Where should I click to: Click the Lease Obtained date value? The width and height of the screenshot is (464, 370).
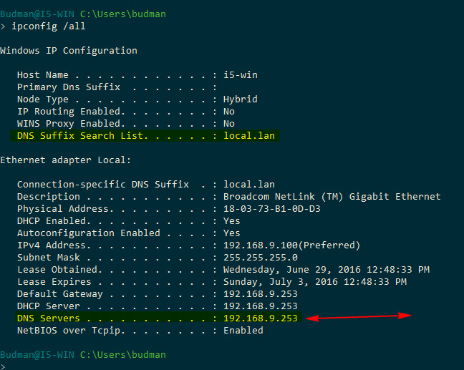coord(327,270)
